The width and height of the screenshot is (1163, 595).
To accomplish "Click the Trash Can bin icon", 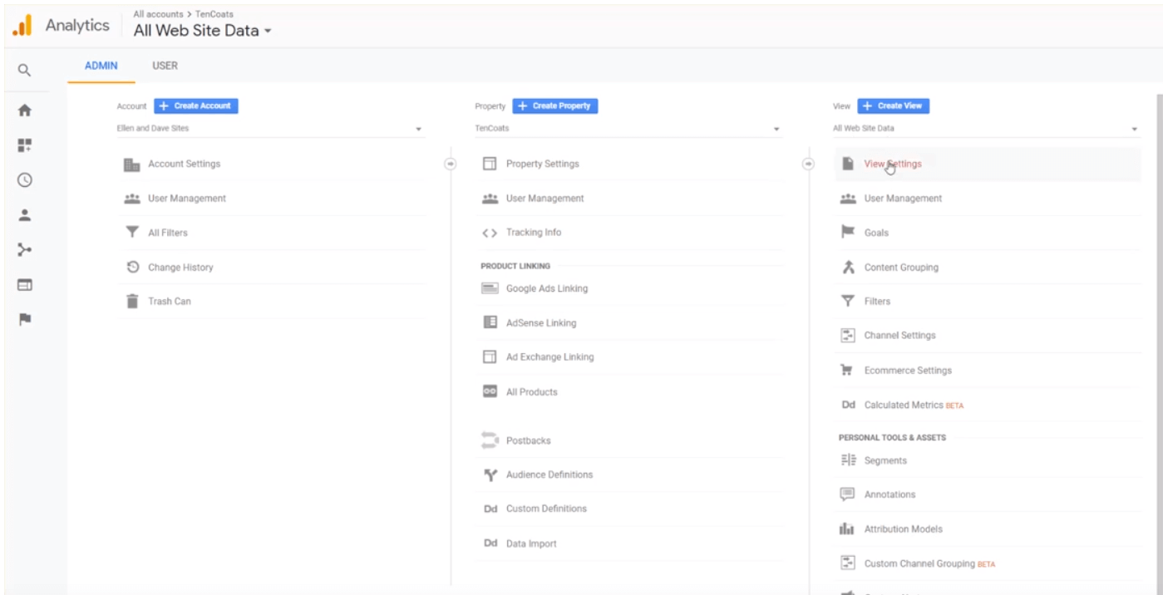I will click(x=131, y=301).
